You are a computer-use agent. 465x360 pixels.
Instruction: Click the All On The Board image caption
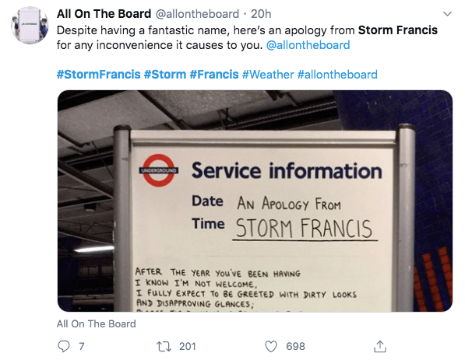pos(97,323)
